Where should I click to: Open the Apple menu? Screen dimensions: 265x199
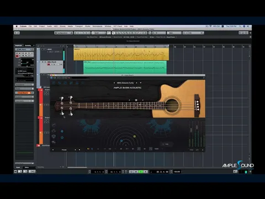click(17, 27)
